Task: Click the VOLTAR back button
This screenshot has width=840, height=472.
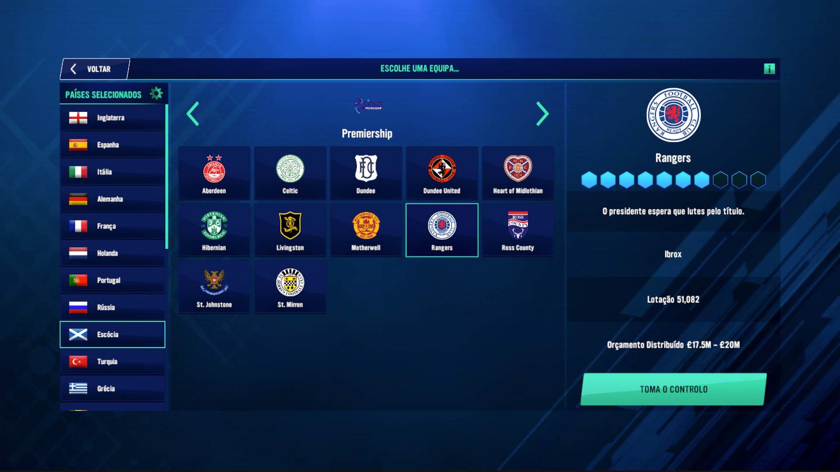Action: (x=95, y=69)
